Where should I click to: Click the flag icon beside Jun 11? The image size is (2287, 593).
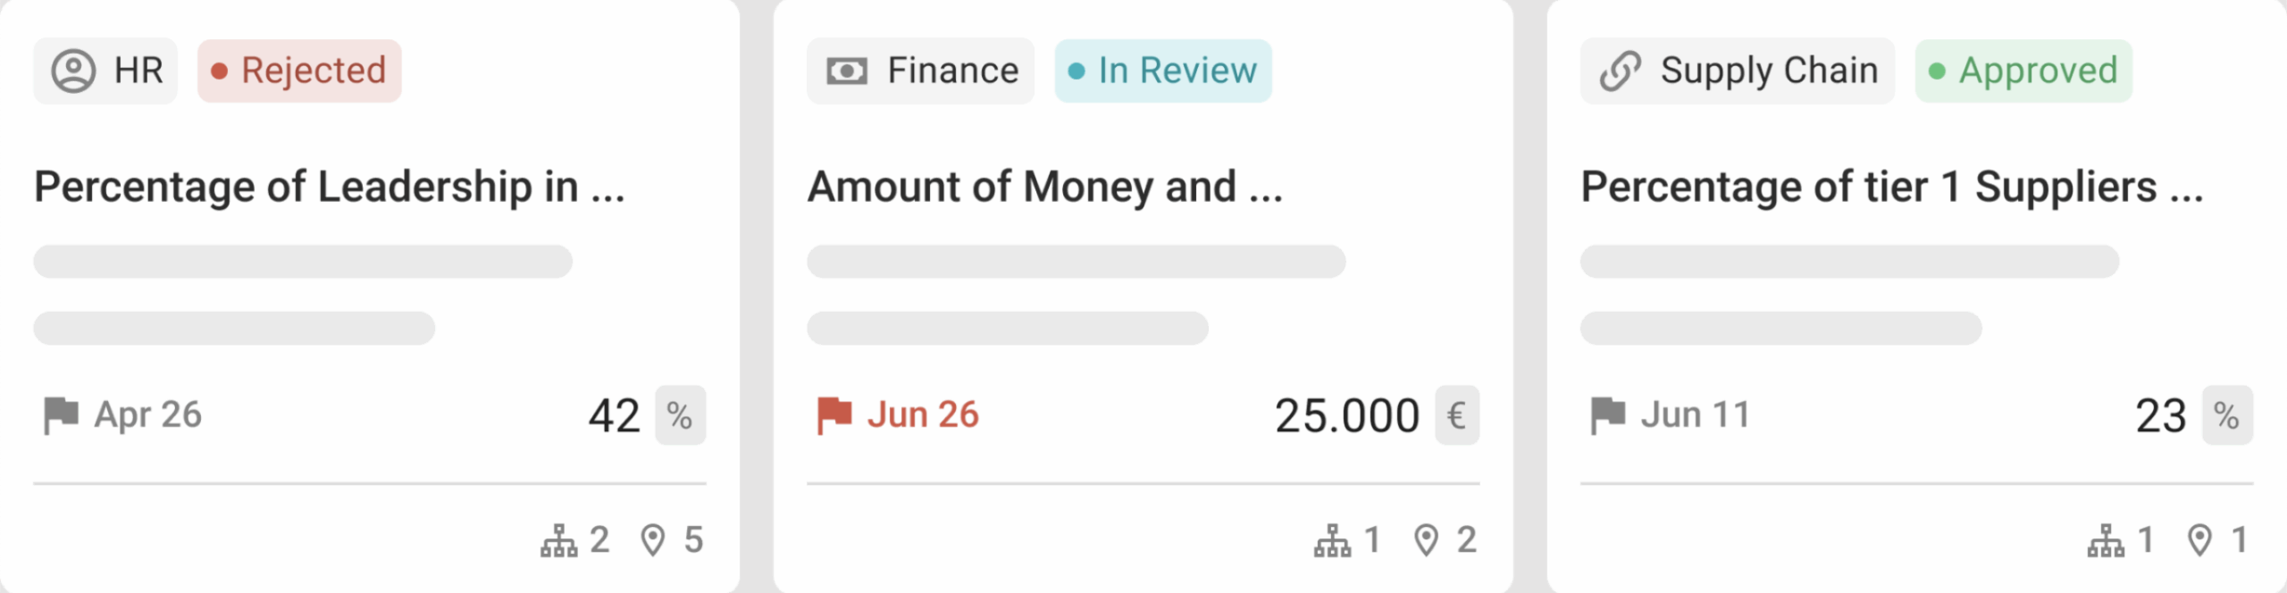[x=1608, y=415]
